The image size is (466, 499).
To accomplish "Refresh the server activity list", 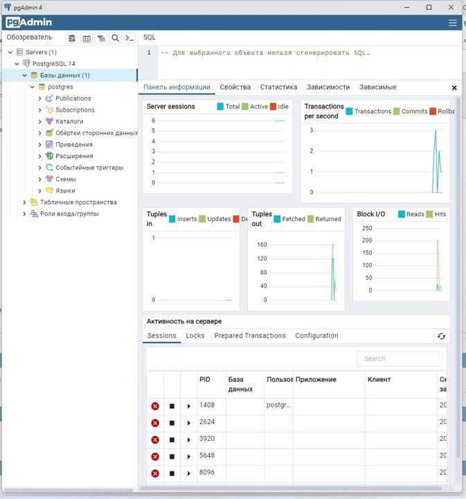I will 441,336.
